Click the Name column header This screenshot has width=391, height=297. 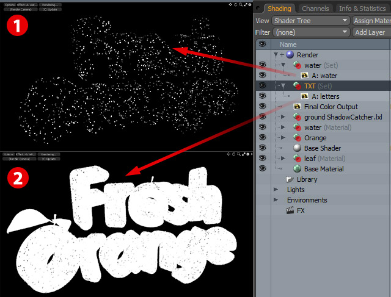point(288,45)
